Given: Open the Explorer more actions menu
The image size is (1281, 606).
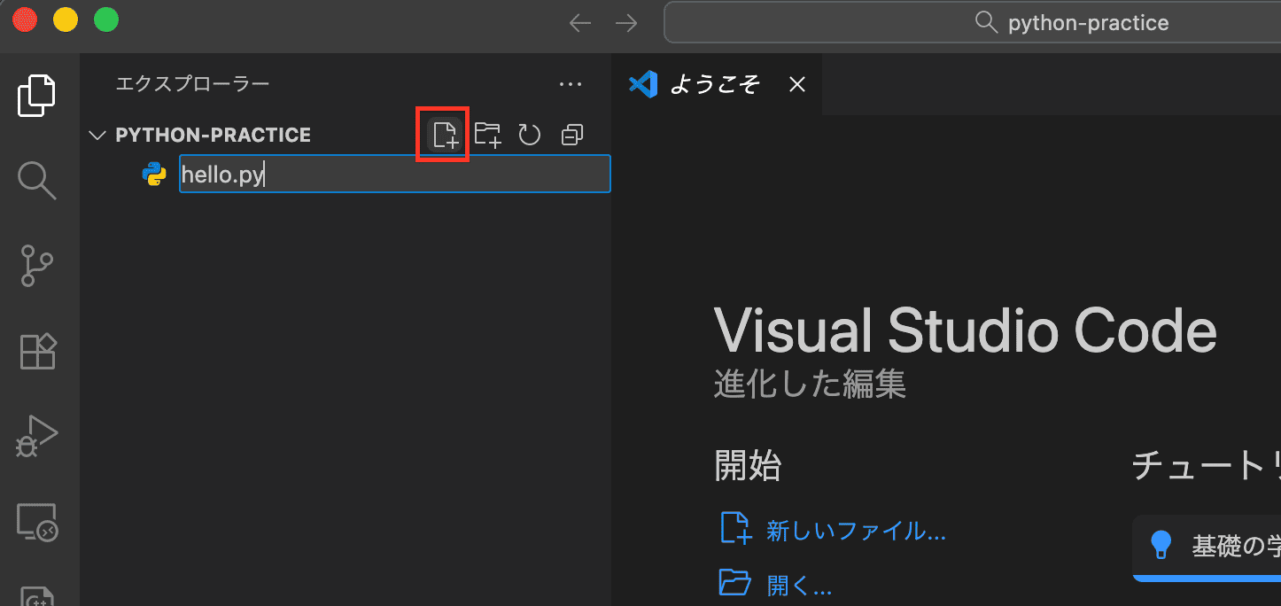Looking at the screenshot, I should 571,84.
